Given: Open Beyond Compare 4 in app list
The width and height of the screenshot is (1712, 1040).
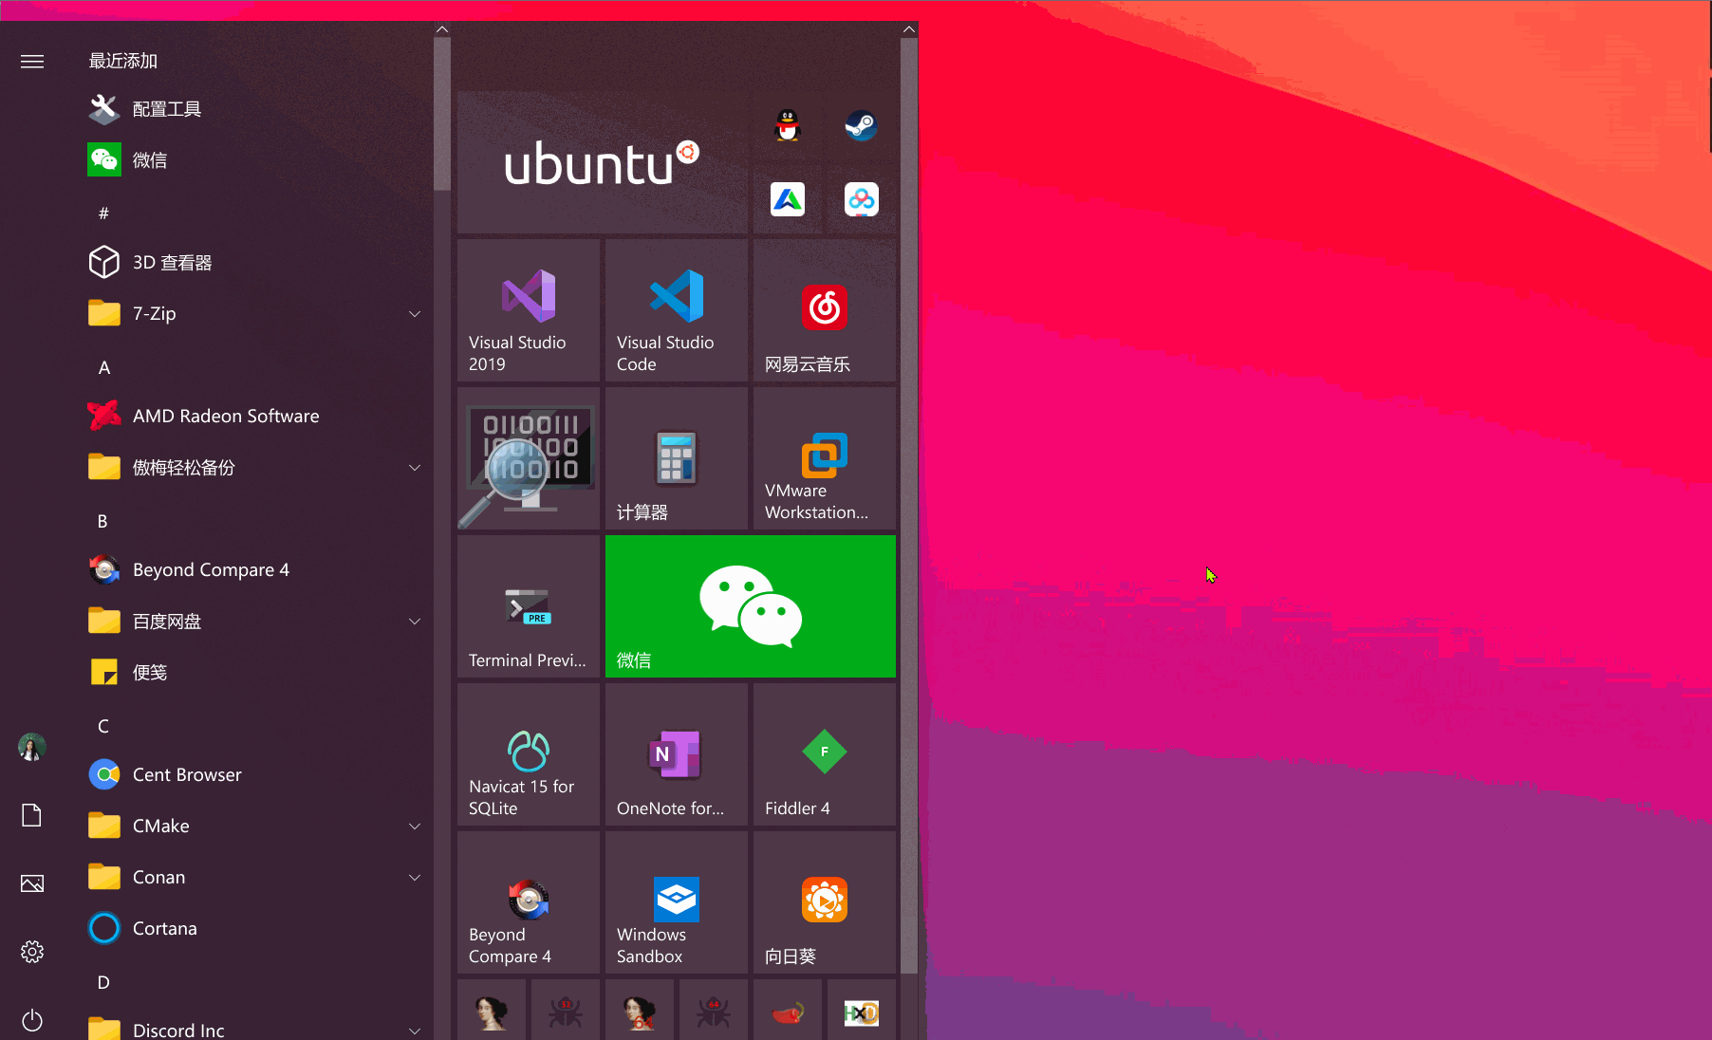Looking at the screenshot, I should (x=258, y=570).
